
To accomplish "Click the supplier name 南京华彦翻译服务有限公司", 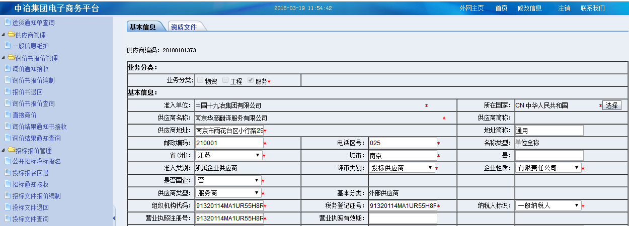I will [231, 118].
